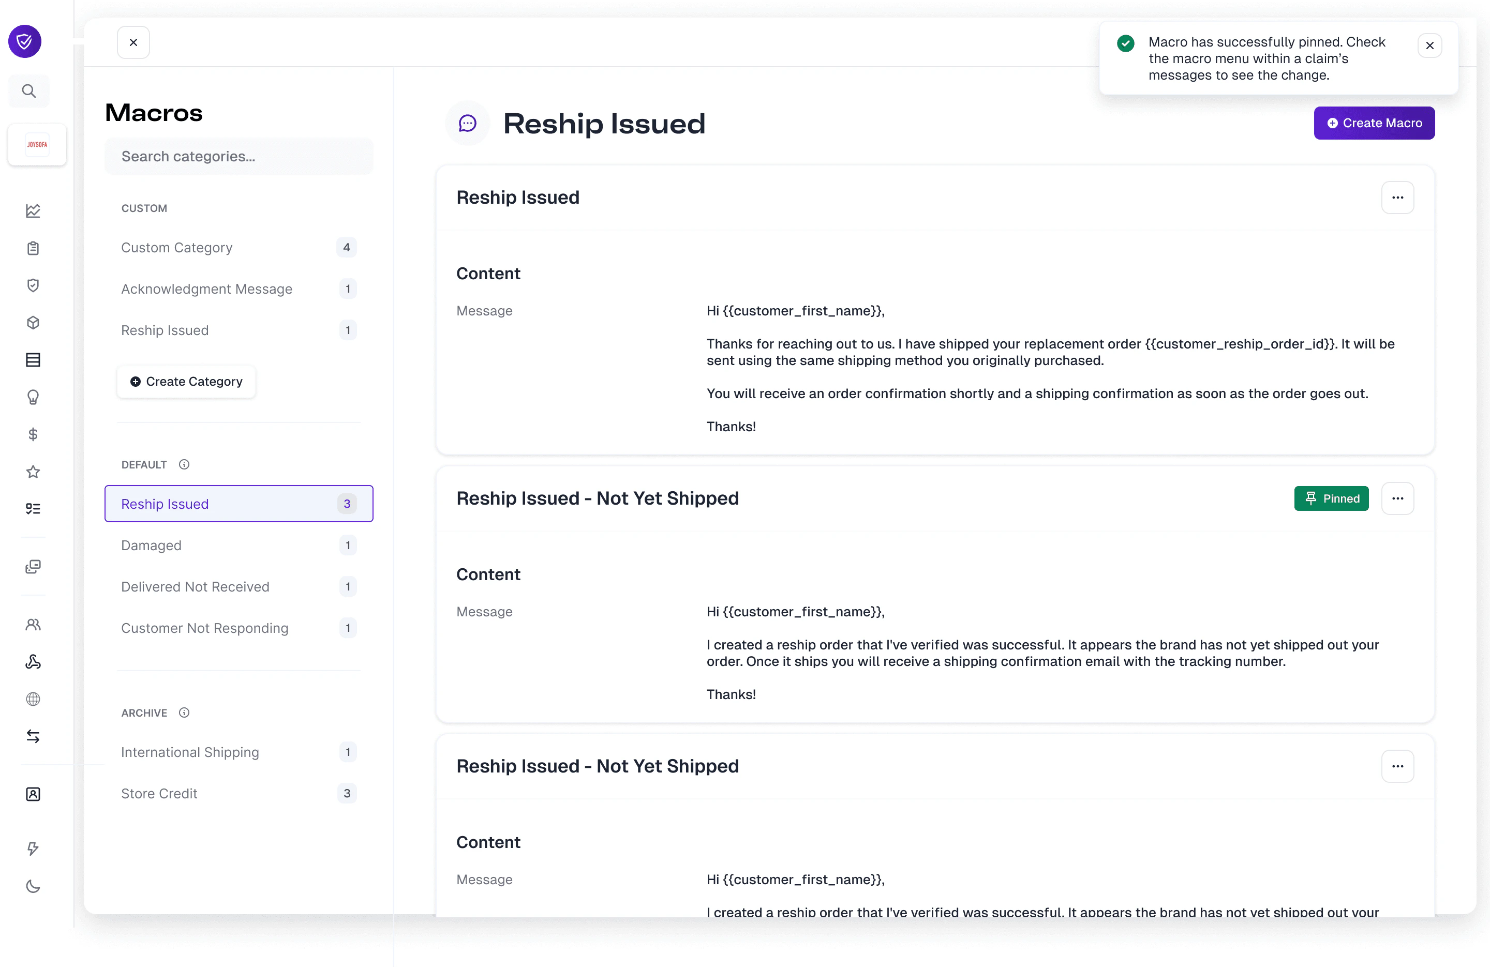Click the success checkmark icon in notification

click(x=1125, y=43)
